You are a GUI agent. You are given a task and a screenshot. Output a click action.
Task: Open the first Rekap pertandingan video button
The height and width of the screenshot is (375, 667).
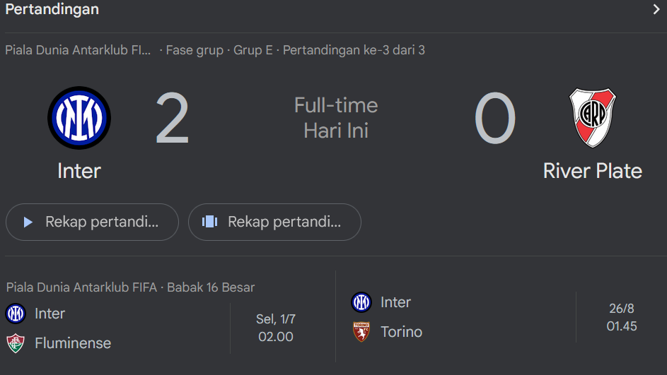(x=93, y=222)
